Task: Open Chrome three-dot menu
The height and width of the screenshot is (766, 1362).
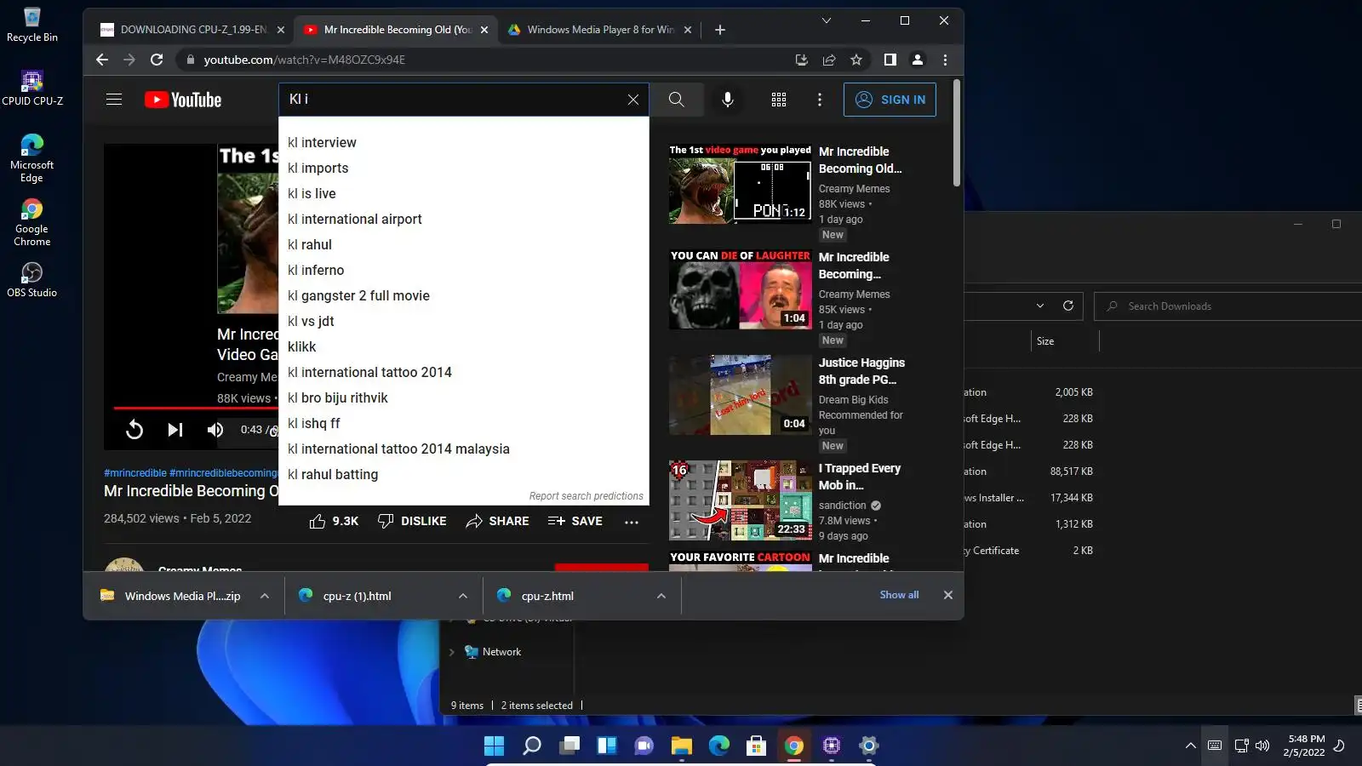Action: (x=945, y=60)
